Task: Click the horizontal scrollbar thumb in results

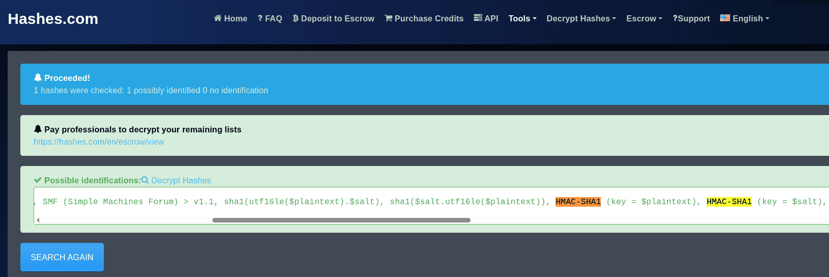Action: click(x=341, y=220)
